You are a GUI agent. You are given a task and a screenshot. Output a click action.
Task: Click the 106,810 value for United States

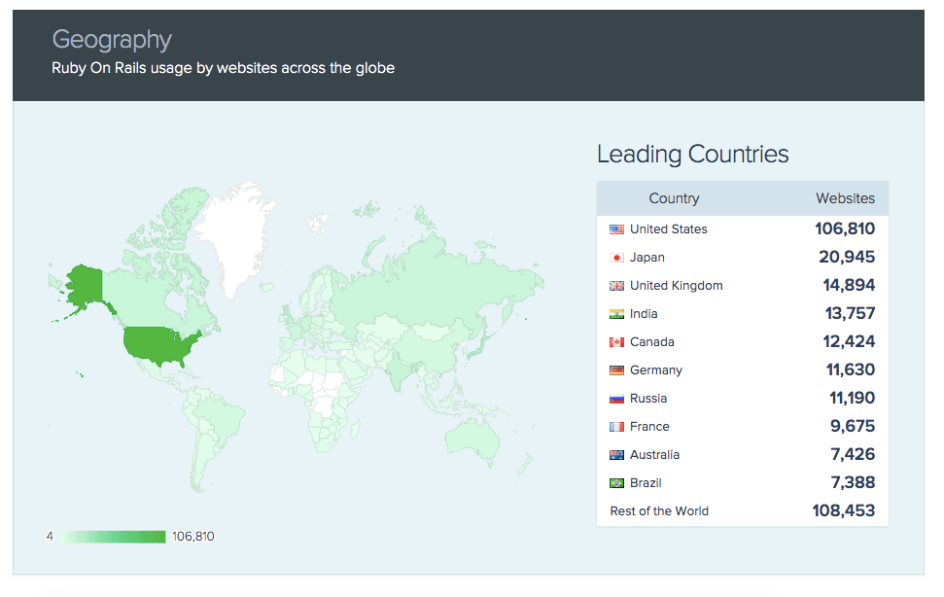point(845,229)
